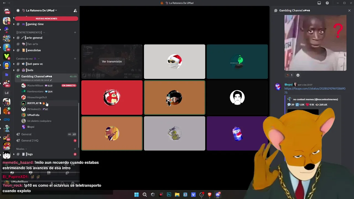Screen dimensions: 354x199
Task: Select user MrVaskezZz in voice list
Action: [x=49, y=109]
